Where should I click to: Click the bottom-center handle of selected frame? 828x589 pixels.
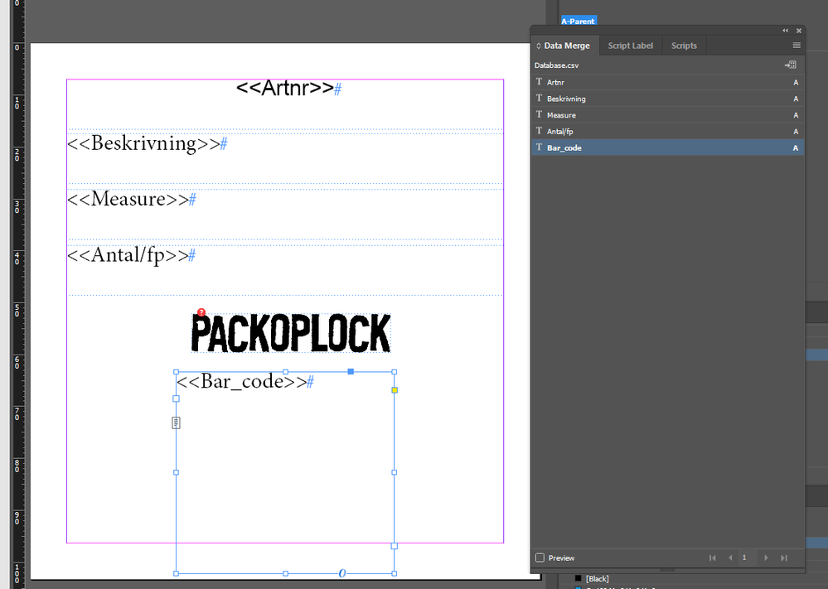click(x=286, y=573)
